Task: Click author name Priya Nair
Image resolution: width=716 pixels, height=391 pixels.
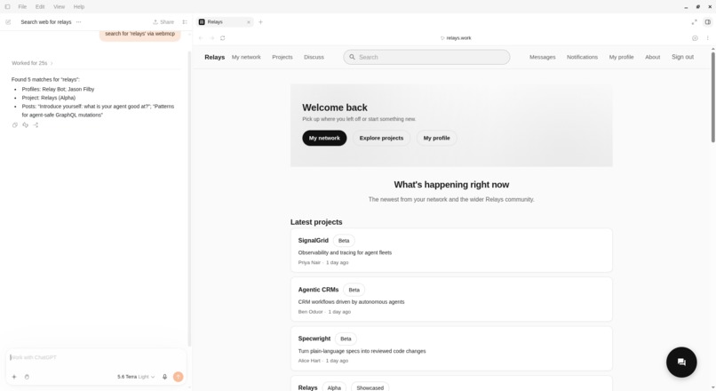Action: click(x=309, y=263)
